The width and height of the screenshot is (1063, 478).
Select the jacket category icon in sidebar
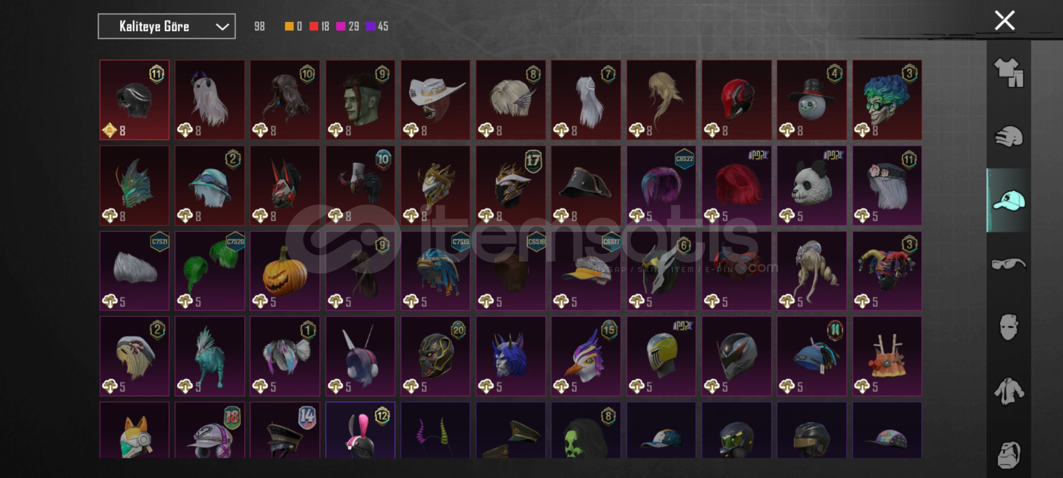pos(1009,391)
